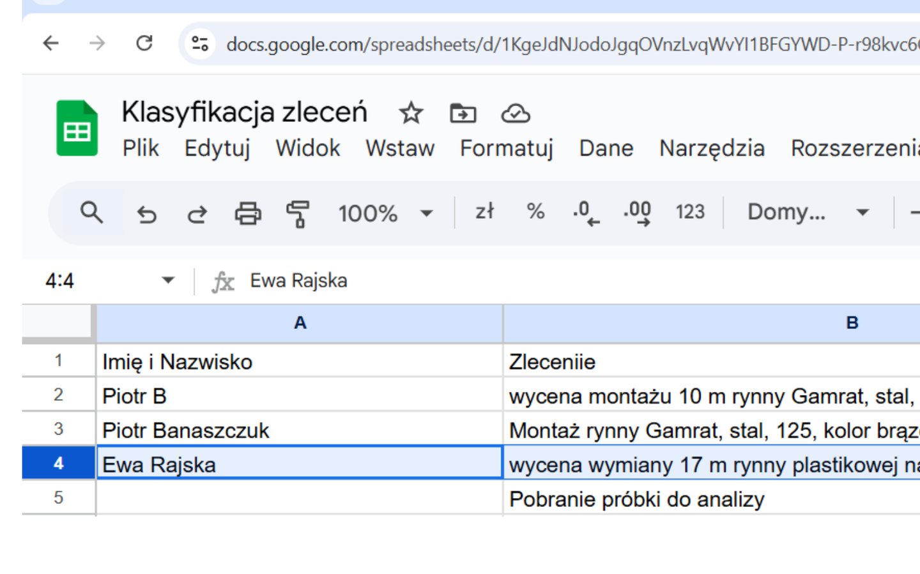Image resolution: width=920 pixels, height=574 pixels.
Task: Expand the Domy... font dropdown
Action: pos(808,212)
